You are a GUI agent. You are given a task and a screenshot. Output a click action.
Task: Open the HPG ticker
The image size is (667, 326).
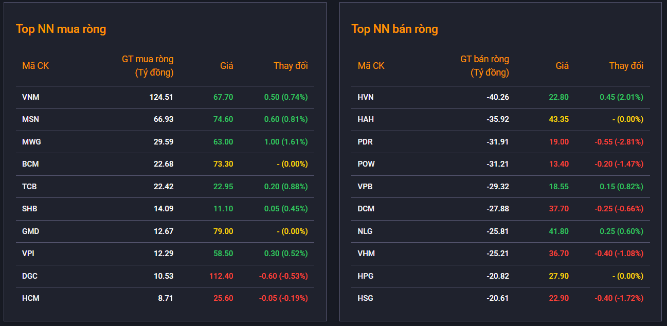[x=366, y=276]
